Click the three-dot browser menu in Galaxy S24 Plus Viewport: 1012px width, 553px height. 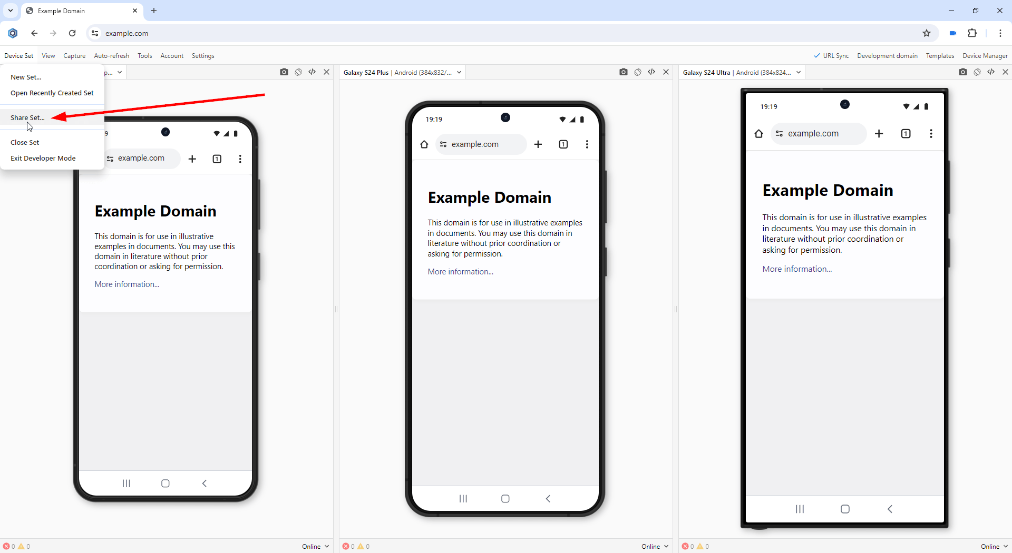(x=587, y=144)
